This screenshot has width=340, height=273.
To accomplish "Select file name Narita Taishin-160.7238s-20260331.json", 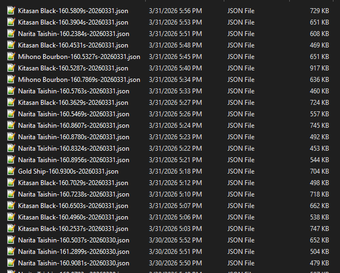I will point(74,194).
